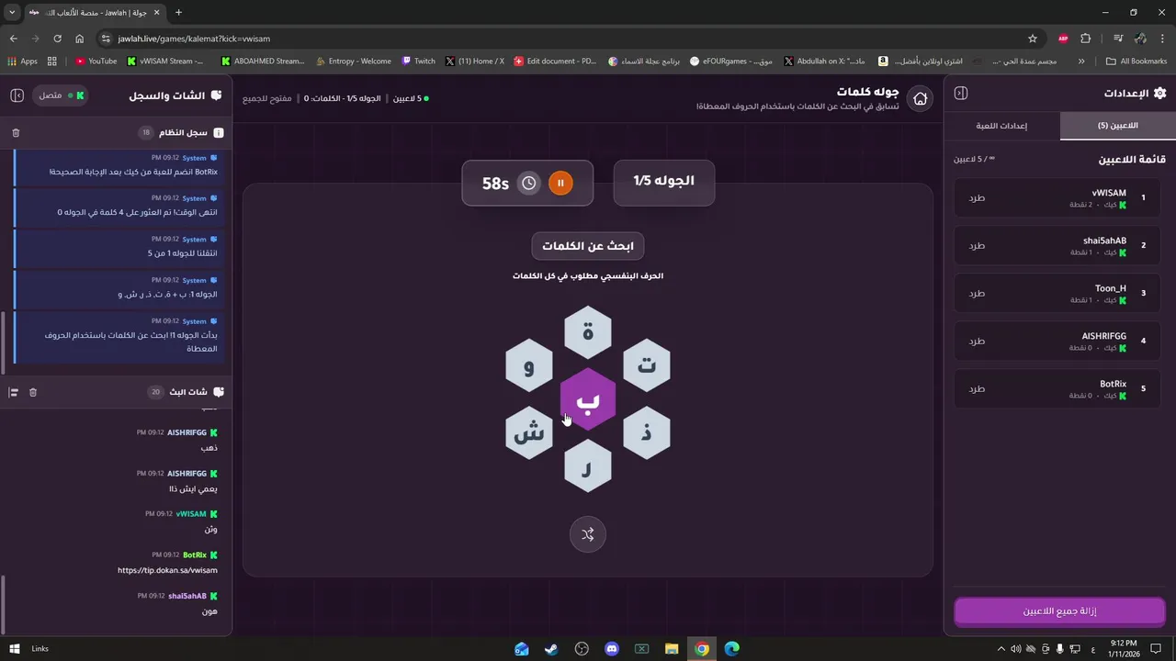Image resolution: width=1176 pixels, height=661 pixels.
Task: Click the متصل connection status badge
Action: (x=62, y=95)
